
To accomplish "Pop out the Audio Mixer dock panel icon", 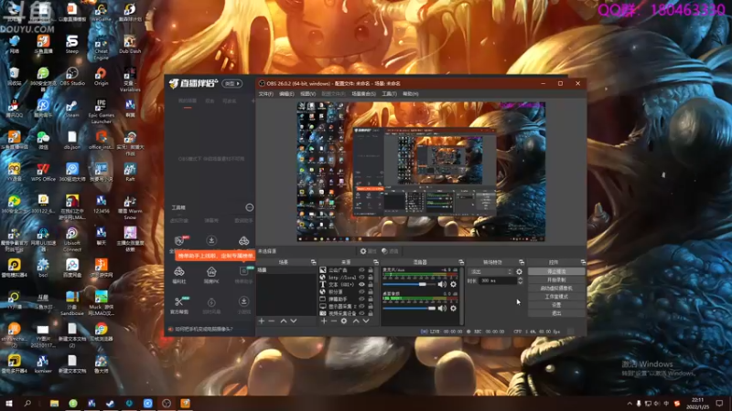I will [461, 262].
